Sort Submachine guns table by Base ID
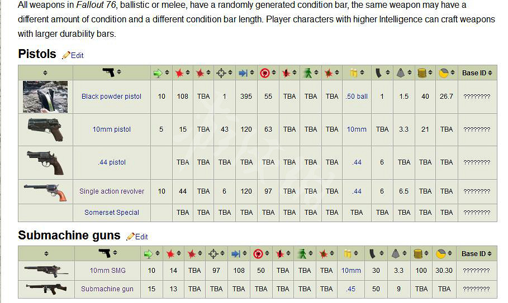This screenshot has height=303, width=508. (477, 253)
